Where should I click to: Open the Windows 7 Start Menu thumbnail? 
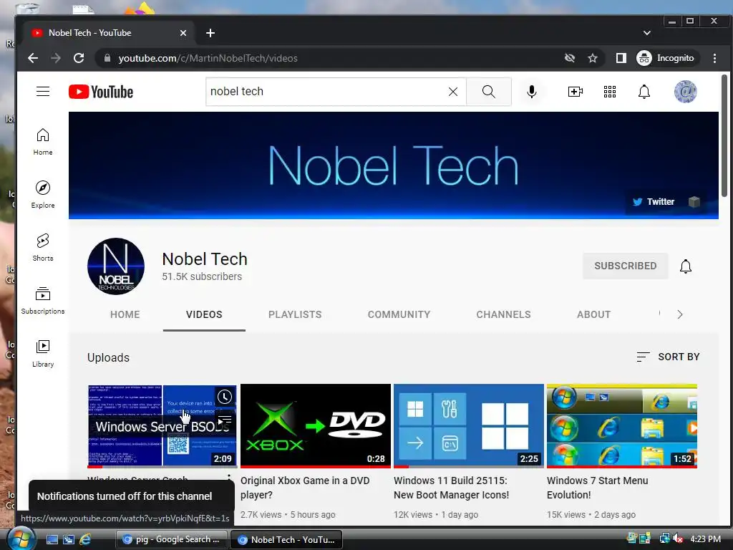click(622, 425)
